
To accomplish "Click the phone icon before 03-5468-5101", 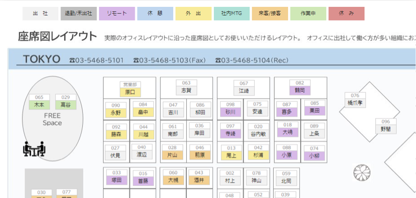I will click(72, 60).
